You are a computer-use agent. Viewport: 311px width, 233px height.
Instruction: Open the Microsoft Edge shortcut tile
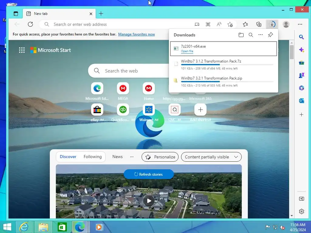97,88
